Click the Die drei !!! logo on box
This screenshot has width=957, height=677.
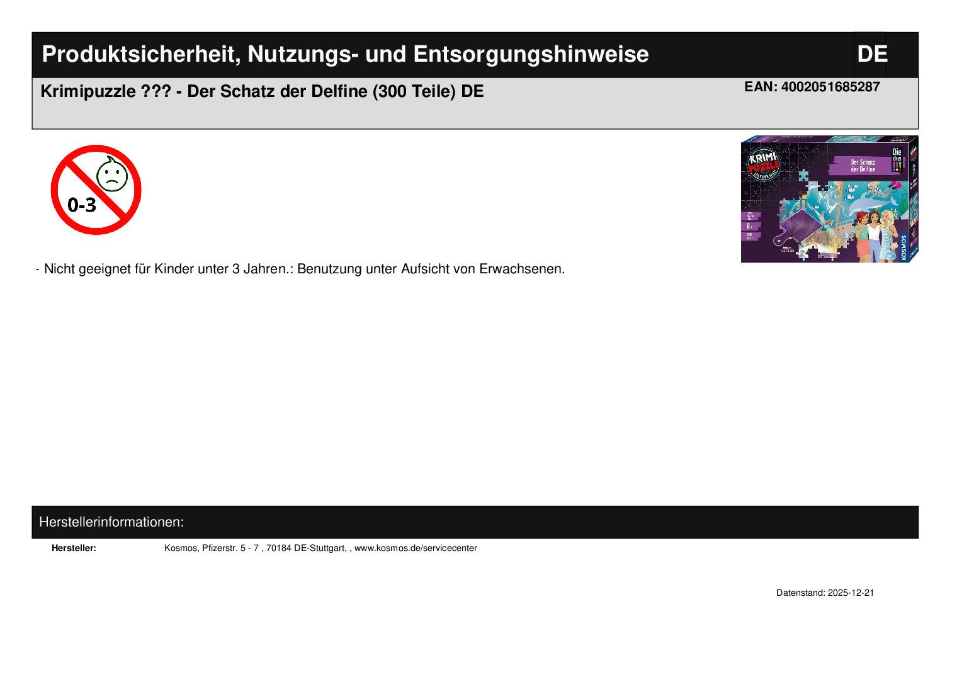897,159
